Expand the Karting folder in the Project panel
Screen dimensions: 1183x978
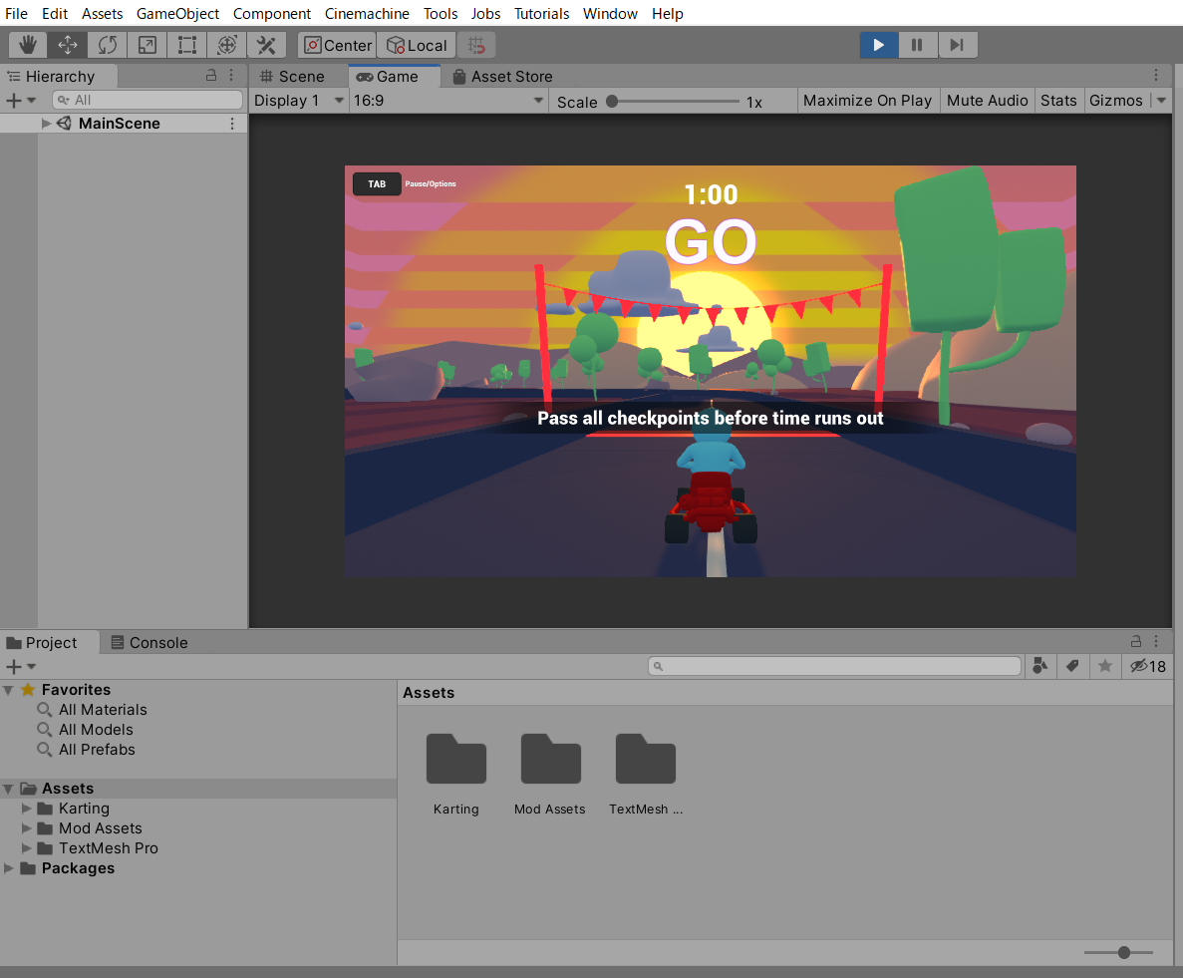(x=26, y=809)
